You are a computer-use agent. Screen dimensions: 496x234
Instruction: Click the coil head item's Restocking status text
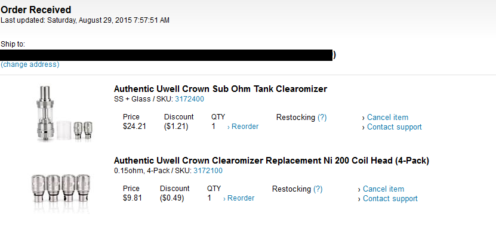click(291, 189)
